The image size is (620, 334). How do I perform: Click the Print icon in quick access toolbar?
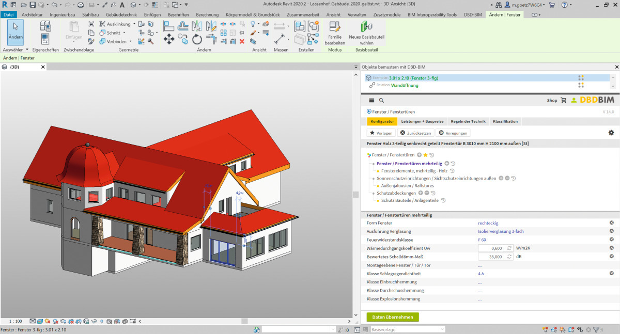[x=80, y=5]
